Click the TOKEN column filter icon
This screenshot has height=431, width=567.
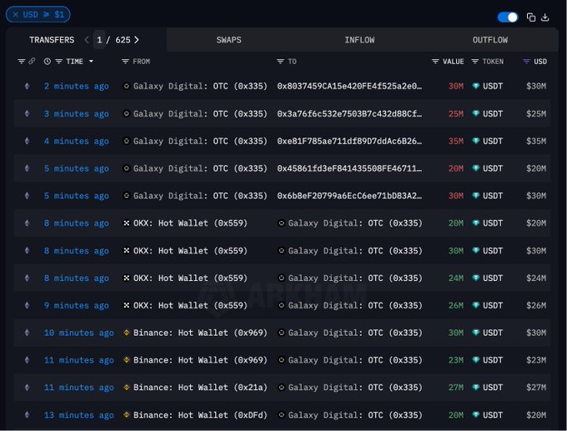pyautogui.click(x=475, y=62)
